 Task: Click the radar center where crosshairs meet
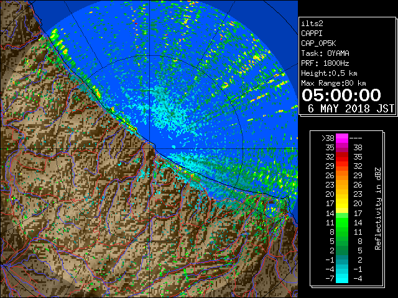pyautogui.click(x=149, y=149)
